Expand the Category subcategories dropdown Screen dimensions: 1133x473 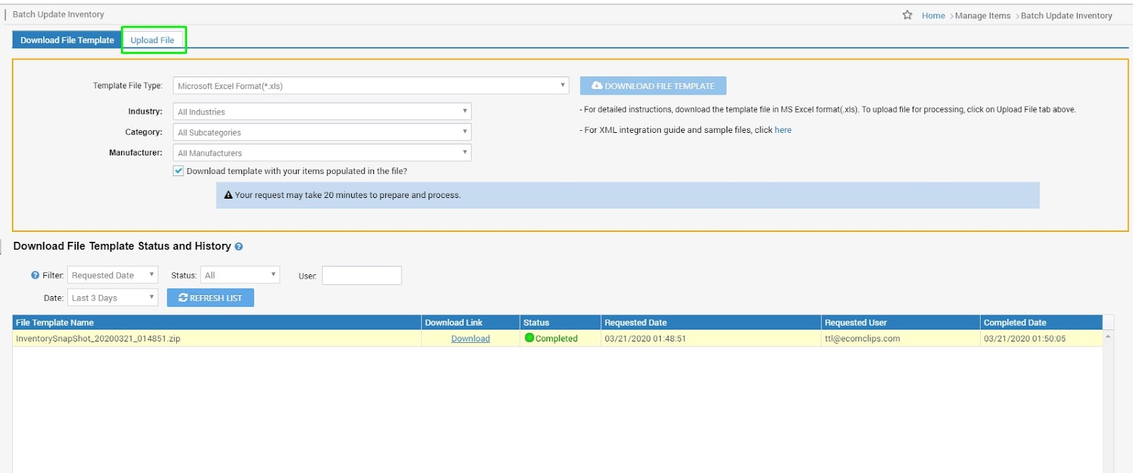(322, 132)
